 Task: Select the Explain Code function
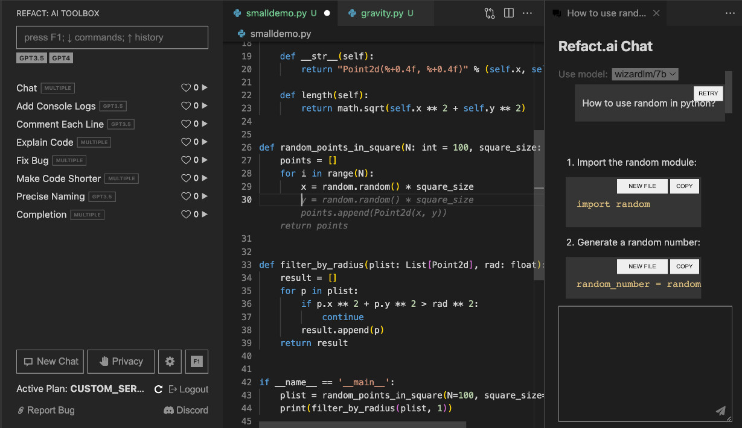point(45,142)
